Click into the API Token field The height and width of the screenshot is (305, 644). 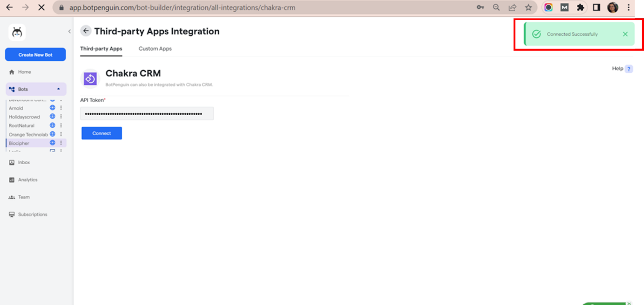coord(147,113)
